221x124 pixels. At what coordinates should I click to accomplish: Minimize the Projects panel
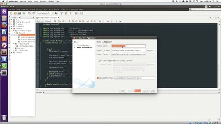click(33, 17)
